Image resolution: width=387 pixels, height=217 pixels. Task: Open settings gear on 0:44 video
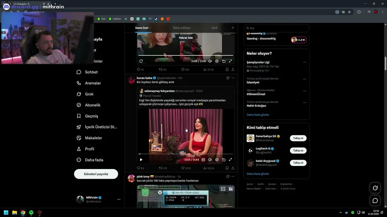(x=217, y=160)
